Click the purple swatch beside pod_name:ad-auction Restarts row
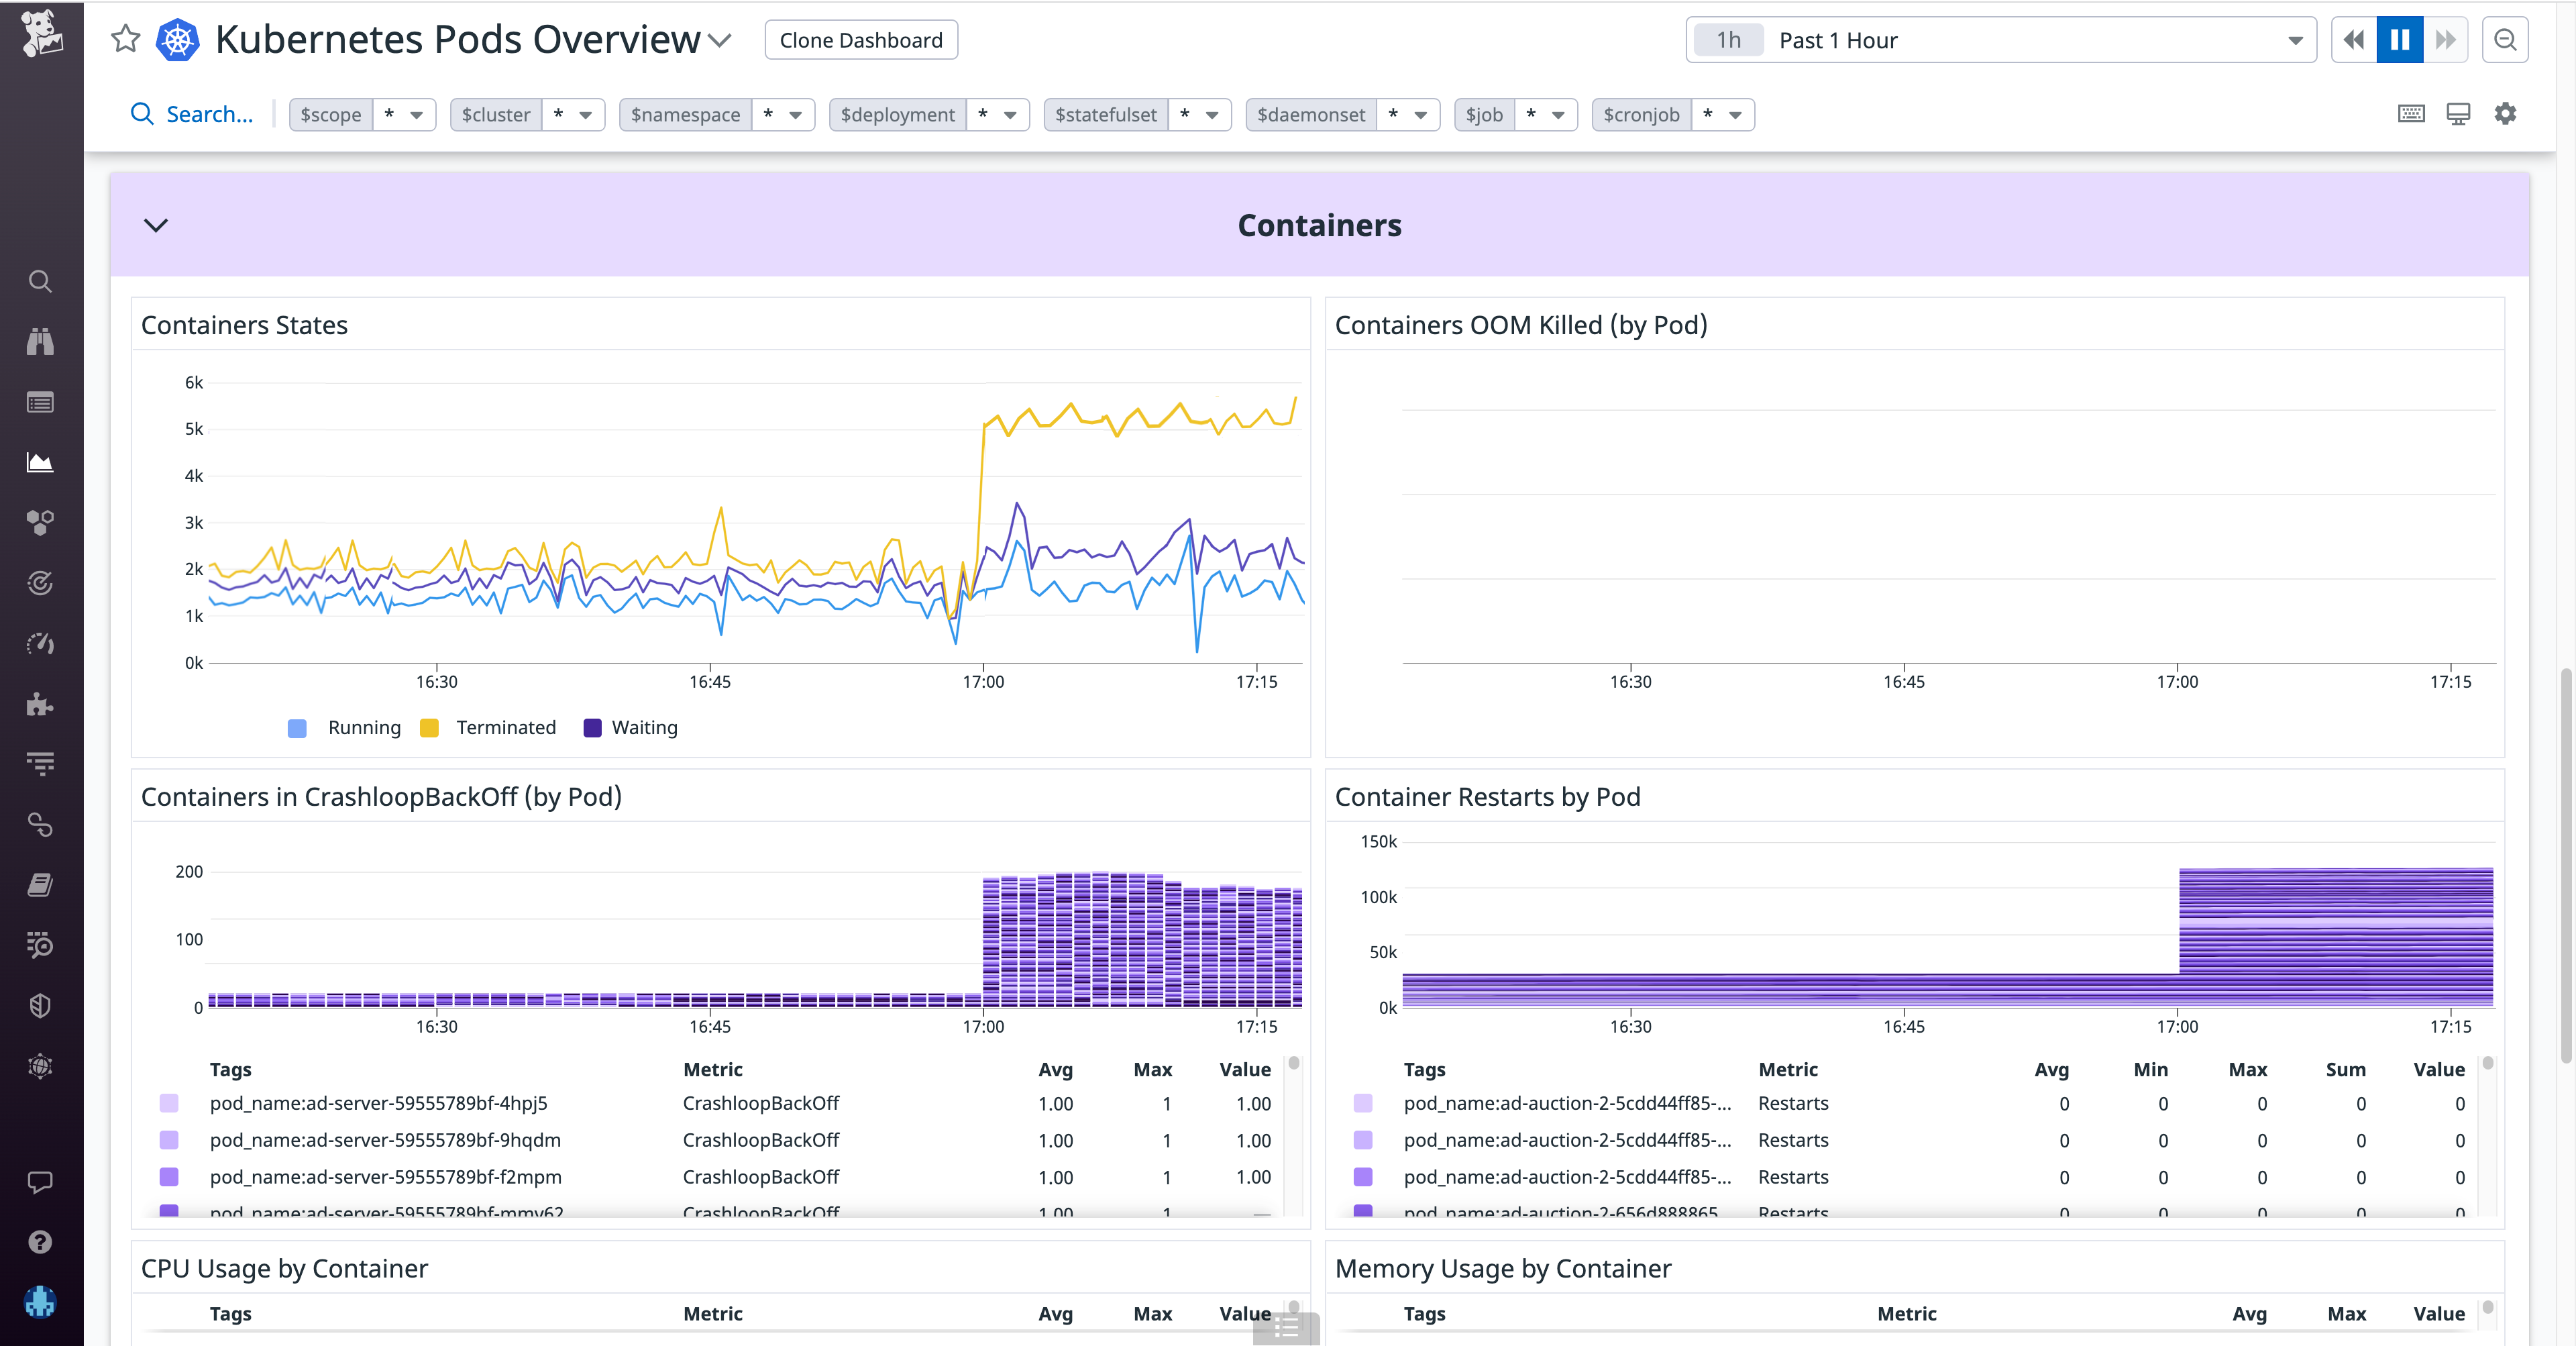Screen dimensions: 2576x1346 1363,1104
